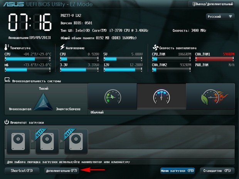
Task: Open the Русский language dropdown
Action: (x=220, y=17)
